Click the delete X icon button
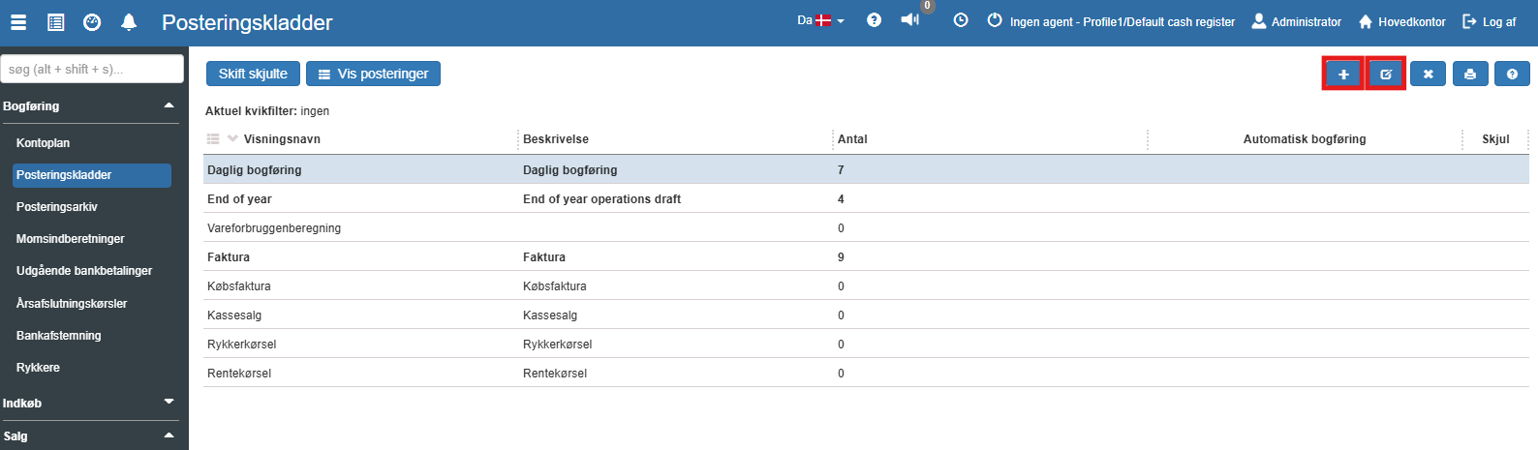Viewport: 1538px width, 450px height. tap(1428, 75)
